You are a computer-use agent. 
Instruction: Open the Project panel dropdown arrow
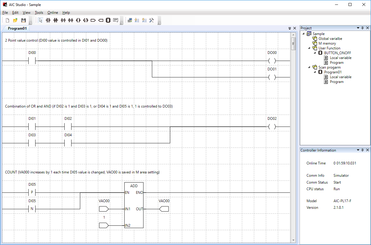click(358, 28)
